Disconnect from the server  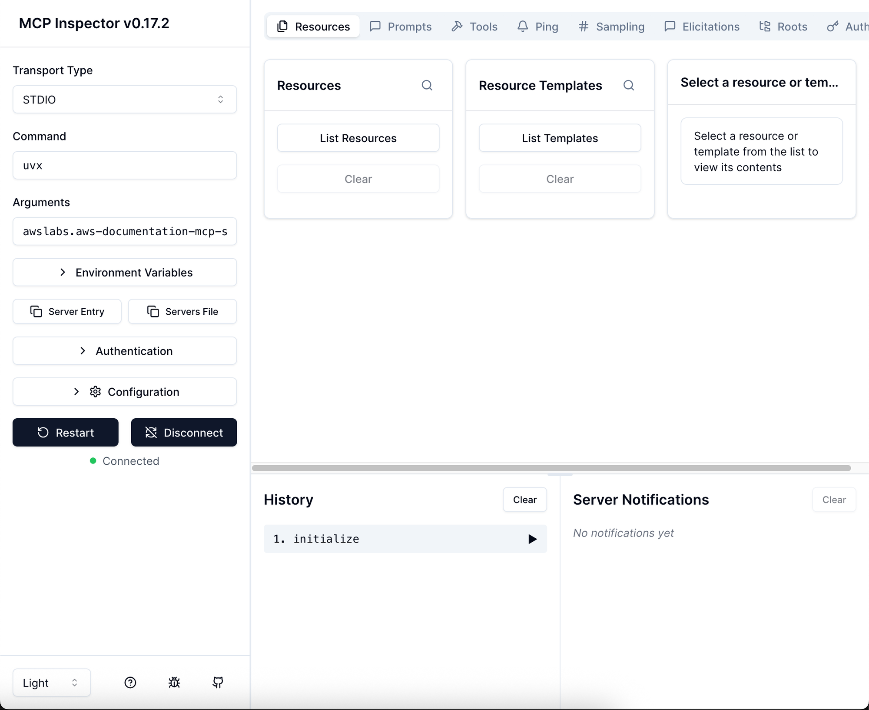click(x=184, y=433)
